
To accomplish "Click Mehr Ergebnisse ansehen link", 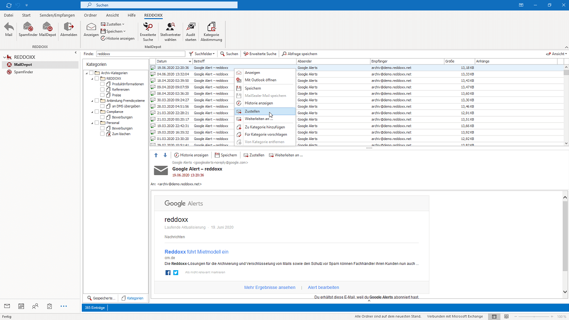I will click(x=270, y=288).
